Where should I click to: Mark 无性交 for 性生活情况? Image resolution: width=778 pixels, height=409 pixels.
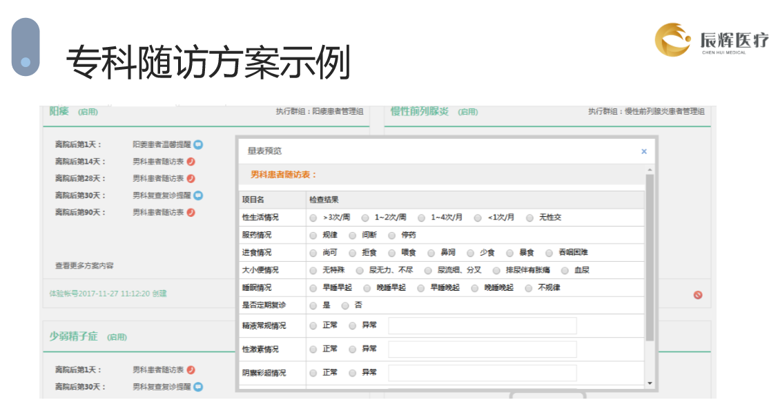click(530, 218)
